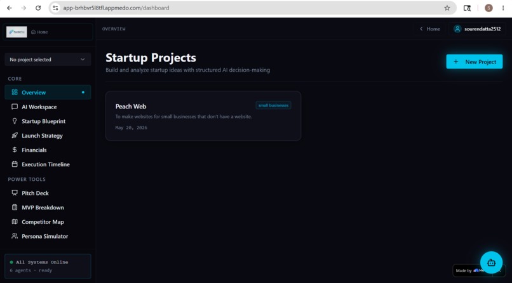Open the Peach Web project card
Screen dimensions: 512x283
point(203,116)
